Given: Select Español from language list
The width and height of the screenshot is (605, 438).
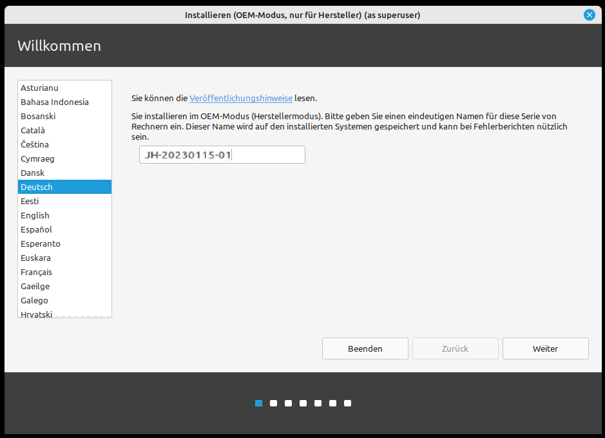Looking at the screenshot, I should [36, 229].
